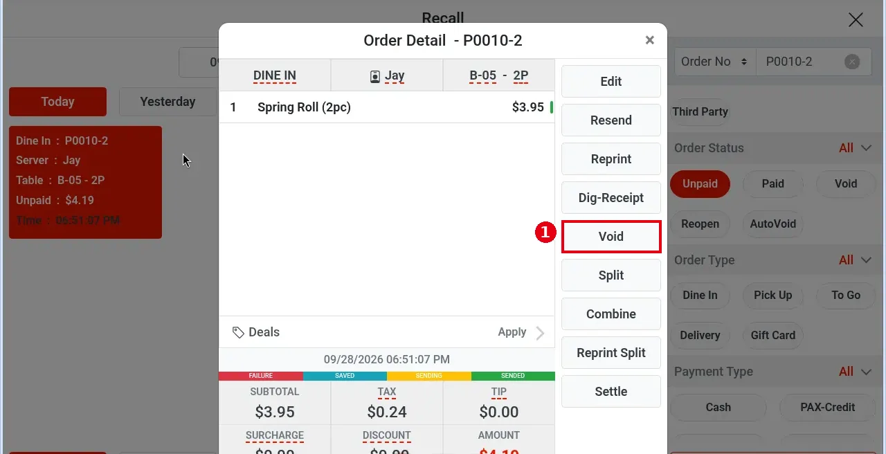This screenshot has height=454, width=886.
Task: Toggle the Paid status filter
Action: [x=772, y=183]
